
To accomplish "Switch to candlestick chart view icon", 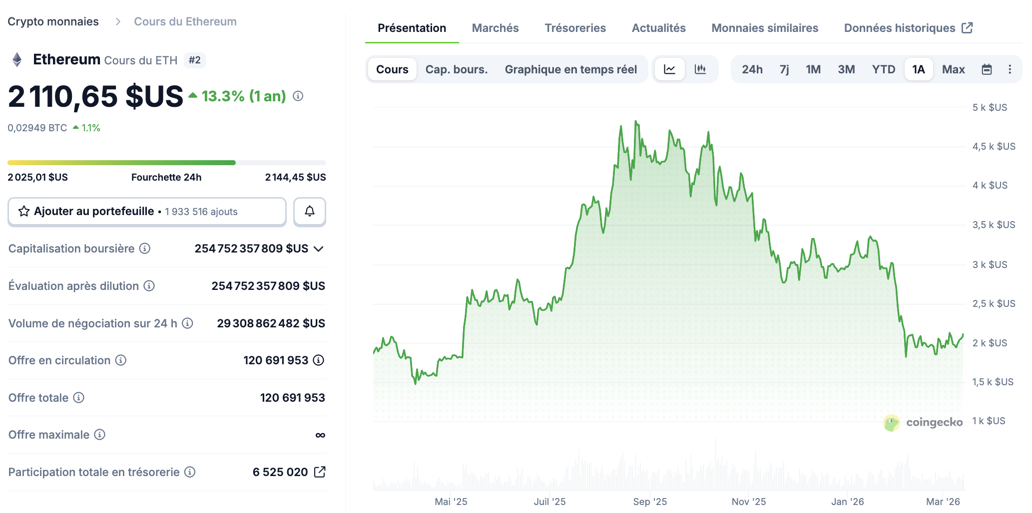I will pos(700,69).
